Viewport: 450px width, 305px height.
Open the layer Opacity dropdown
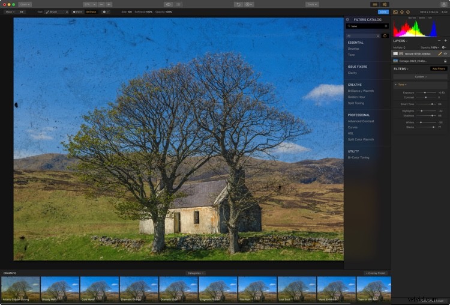coord(430,47)
